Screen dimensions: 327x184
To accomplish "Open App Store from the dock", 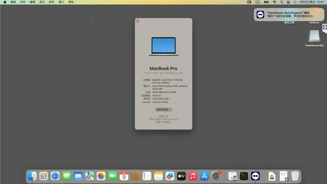I will coord(204,176).
